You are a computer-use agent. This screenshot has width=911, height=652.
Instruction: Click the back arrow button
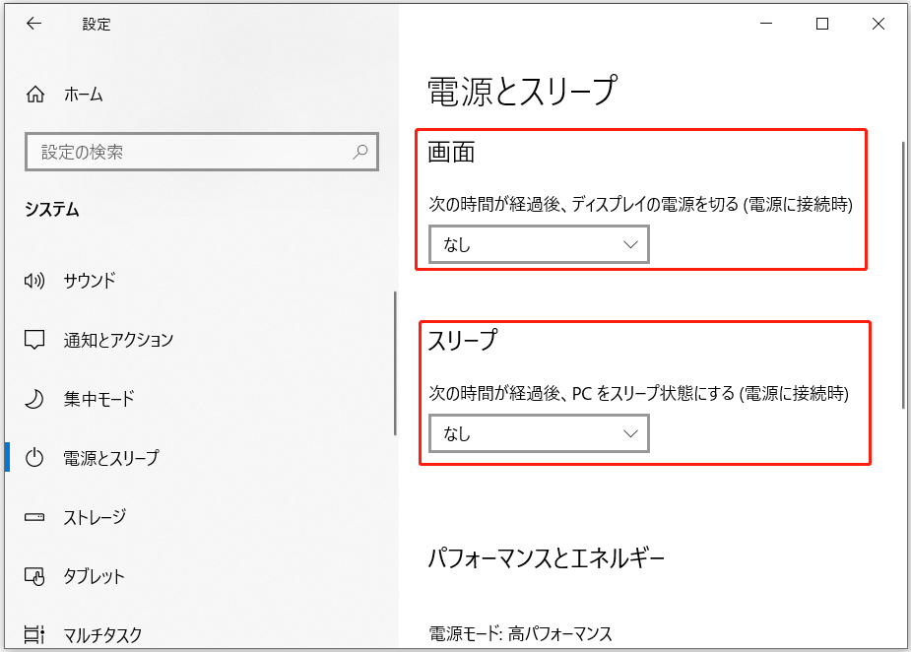[33, 24]
